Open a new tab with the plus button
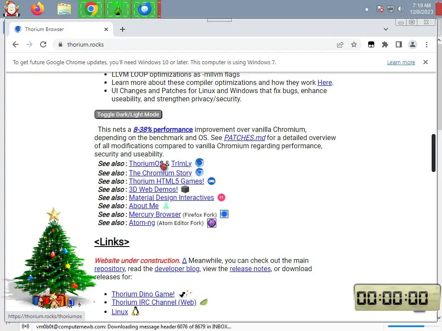The width and height of the screenshot is (442, 331). 122,29
